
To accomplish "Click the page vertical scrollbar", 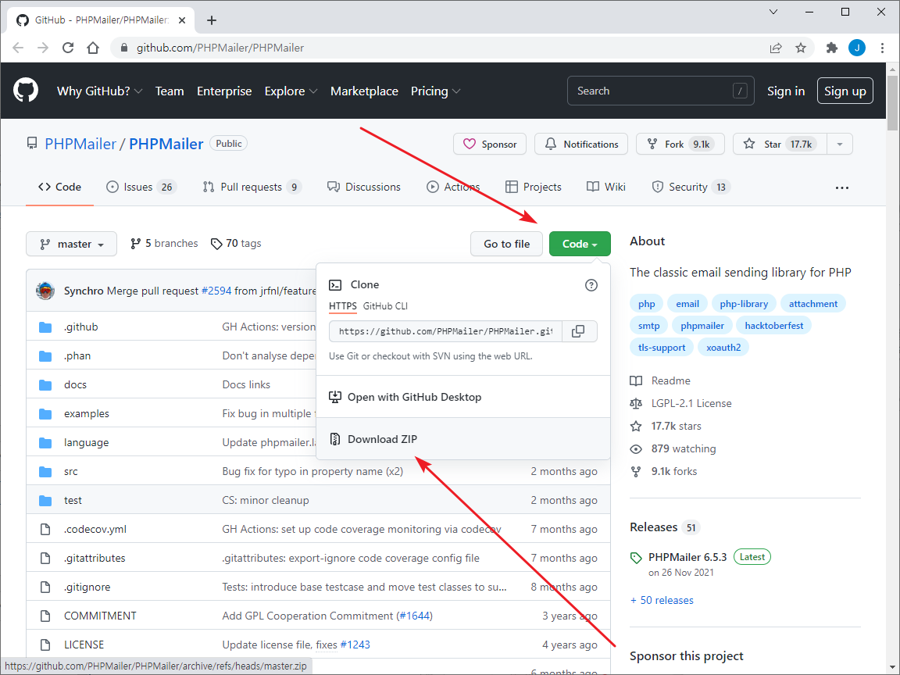I will 892,104.
